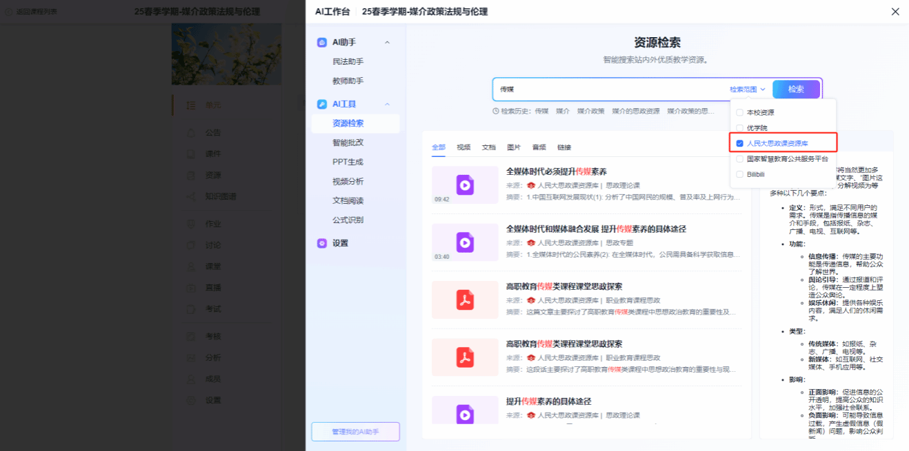Click the second PDF document icon
Screen dimensions: 909x451
tap(465, 357)
